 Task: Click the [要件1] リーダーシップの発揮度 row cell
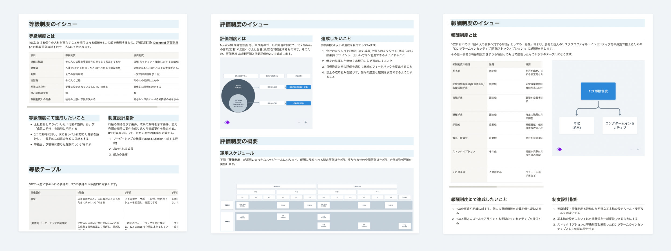(x=52, y=225)
